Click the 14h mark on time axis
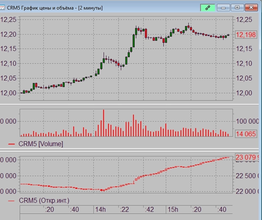262x220 pixels. point(100,210)
